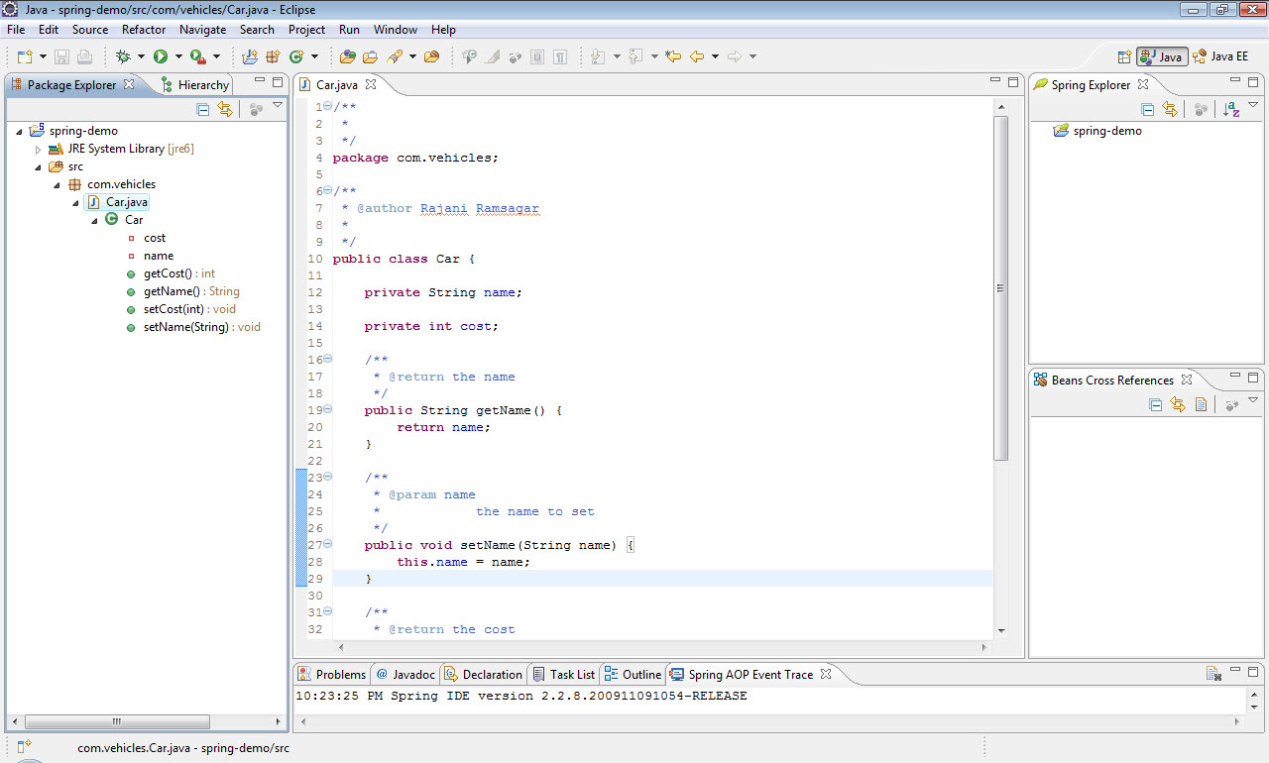The width and height of the screenshot is (1269, 763).
Task: Click the Back navigation arrow
Action: pyautogui.click(x=697, y=56)
